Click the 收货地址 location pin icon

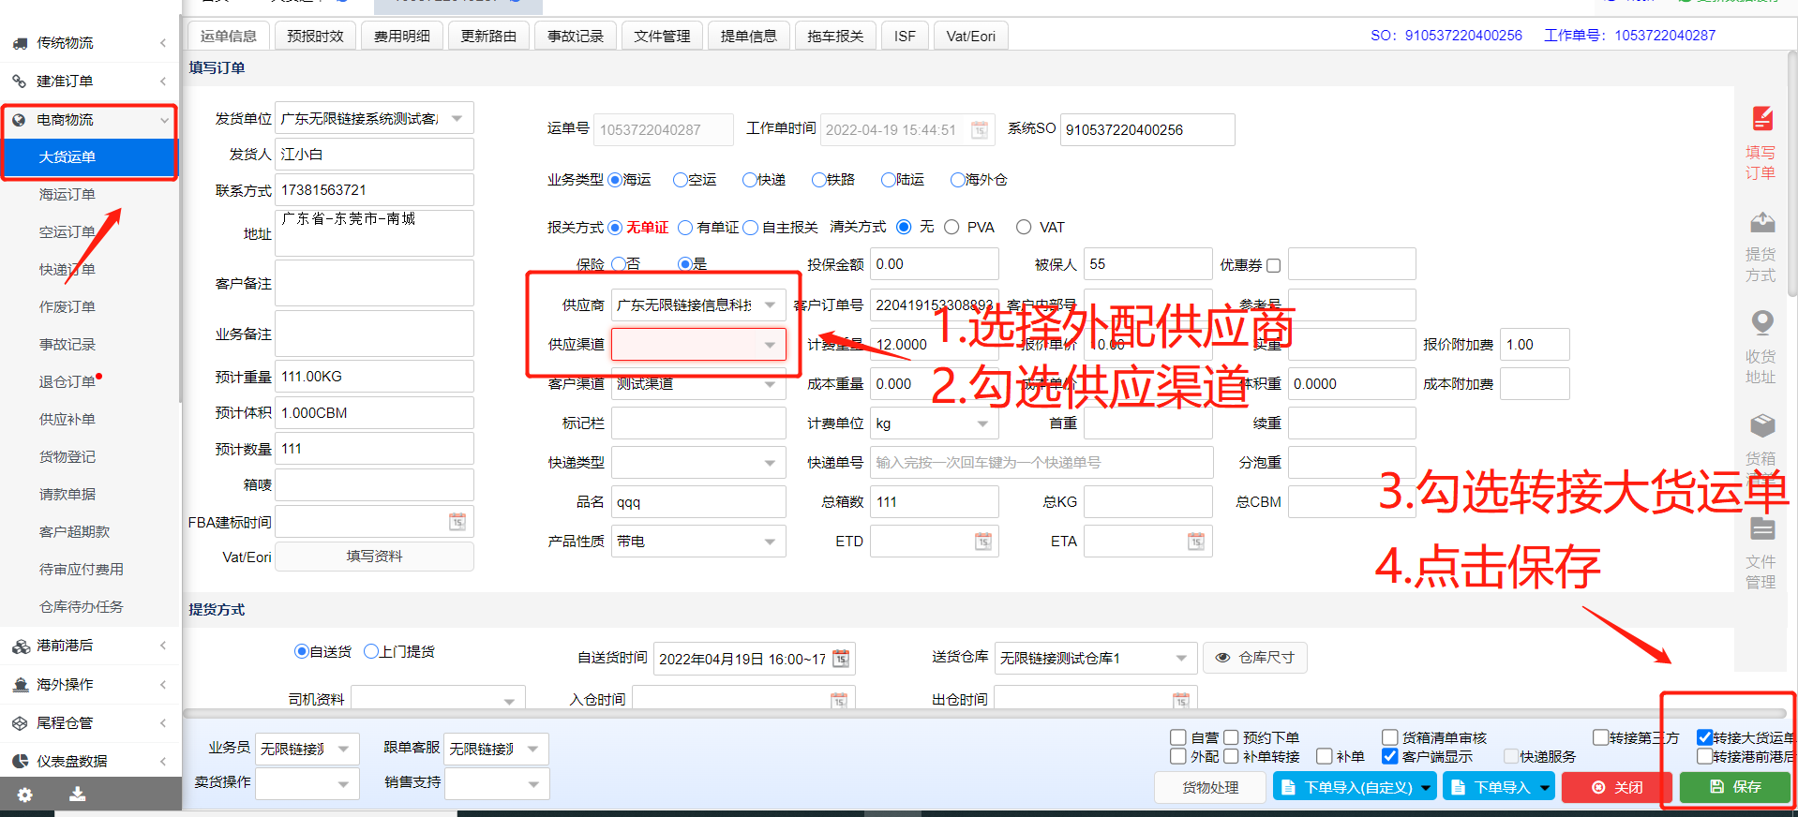(x=1761, y=322)
